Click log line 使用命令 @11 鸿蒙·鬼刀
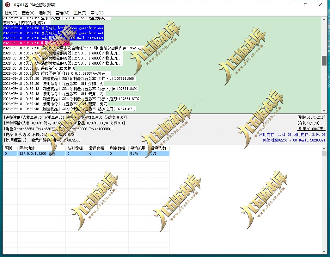Image resolution: width=330 pixels, height=257 pixels. (x=55, y=103)
